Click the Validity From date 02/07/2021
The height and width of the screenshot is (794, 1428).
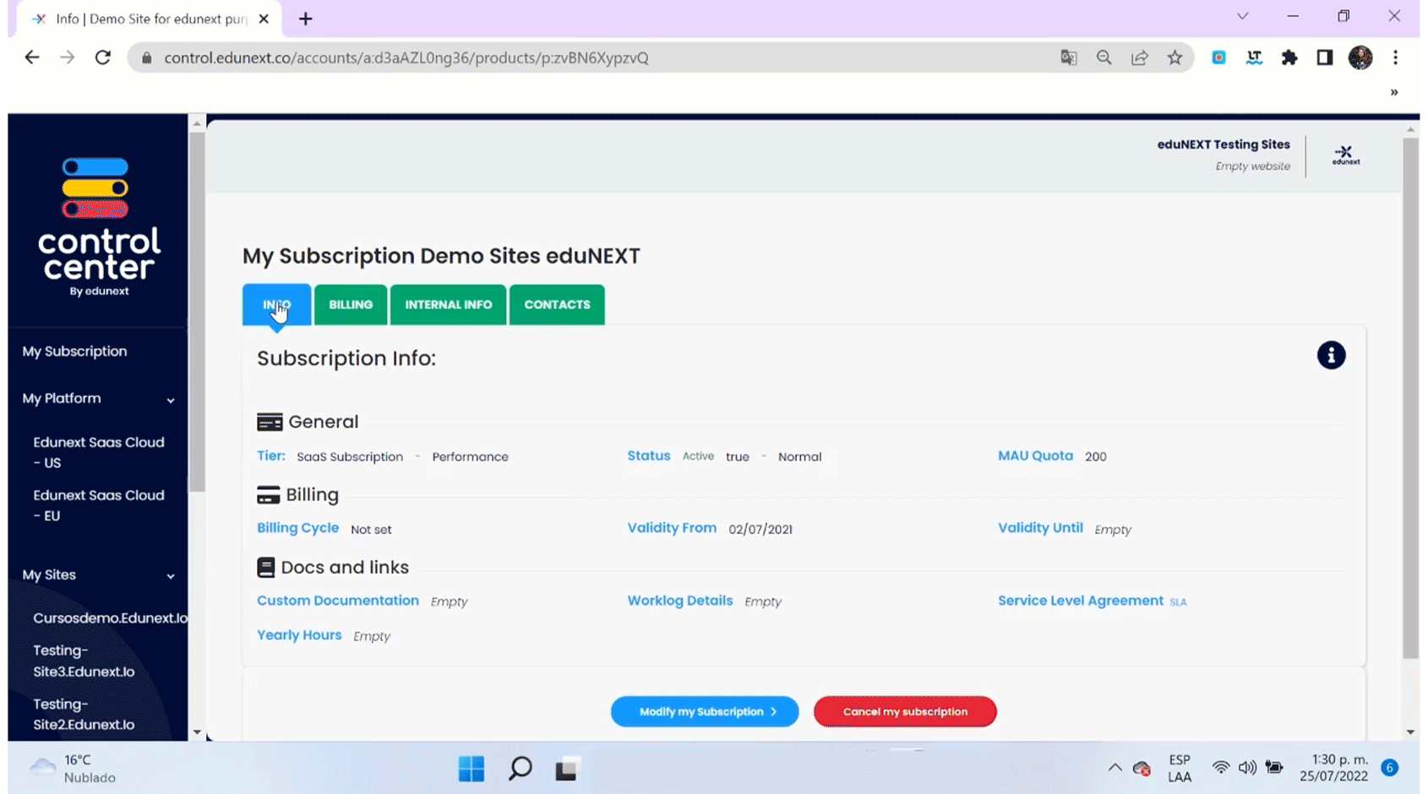coord(760,530)
